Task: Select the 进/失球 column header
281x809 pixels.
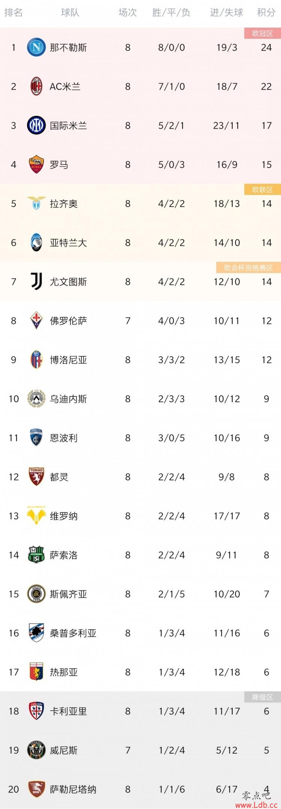Action: coord(226,13)
